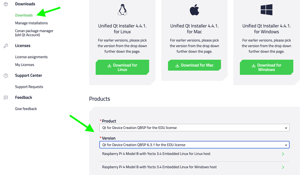Click the Feedback speech bubble icon
The height and width of the screenshot is (175, 302).
[6, 98]
